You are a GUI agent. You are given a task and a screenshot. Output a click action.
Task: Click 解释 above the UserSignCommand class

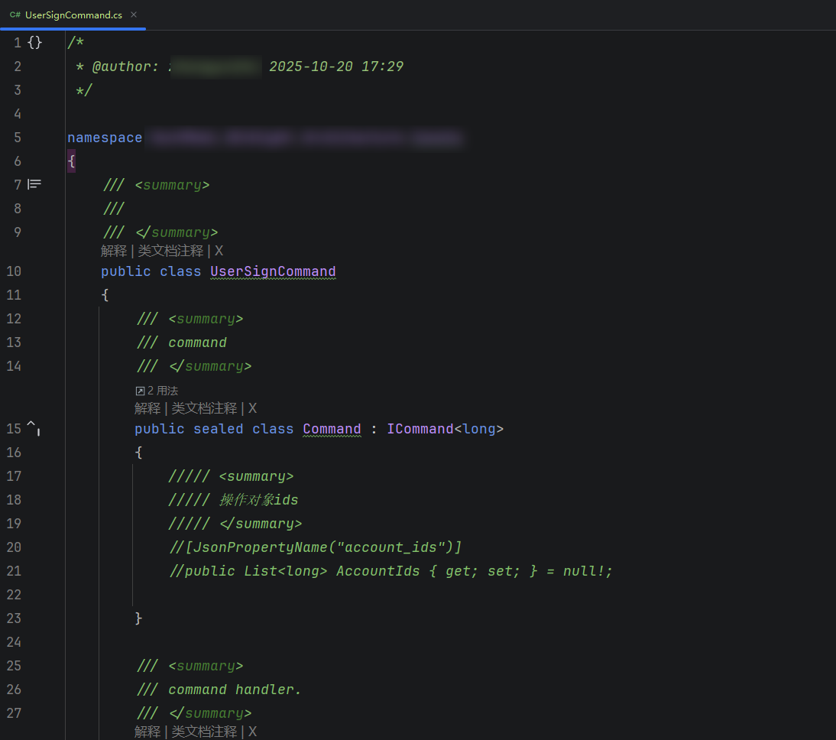pyautogui.click(x=114, y=251)
